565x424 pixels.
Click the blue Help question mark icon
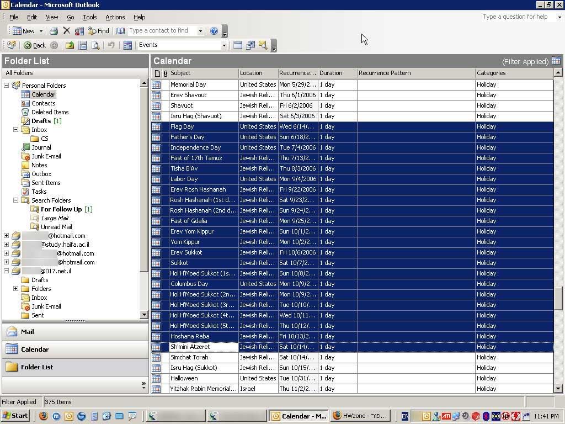[x=214, y=31]
